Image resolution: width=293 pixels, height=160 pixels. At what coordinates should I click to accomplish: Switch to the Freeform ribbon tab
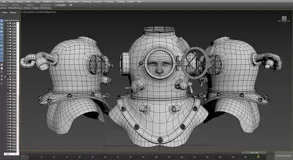16,5
